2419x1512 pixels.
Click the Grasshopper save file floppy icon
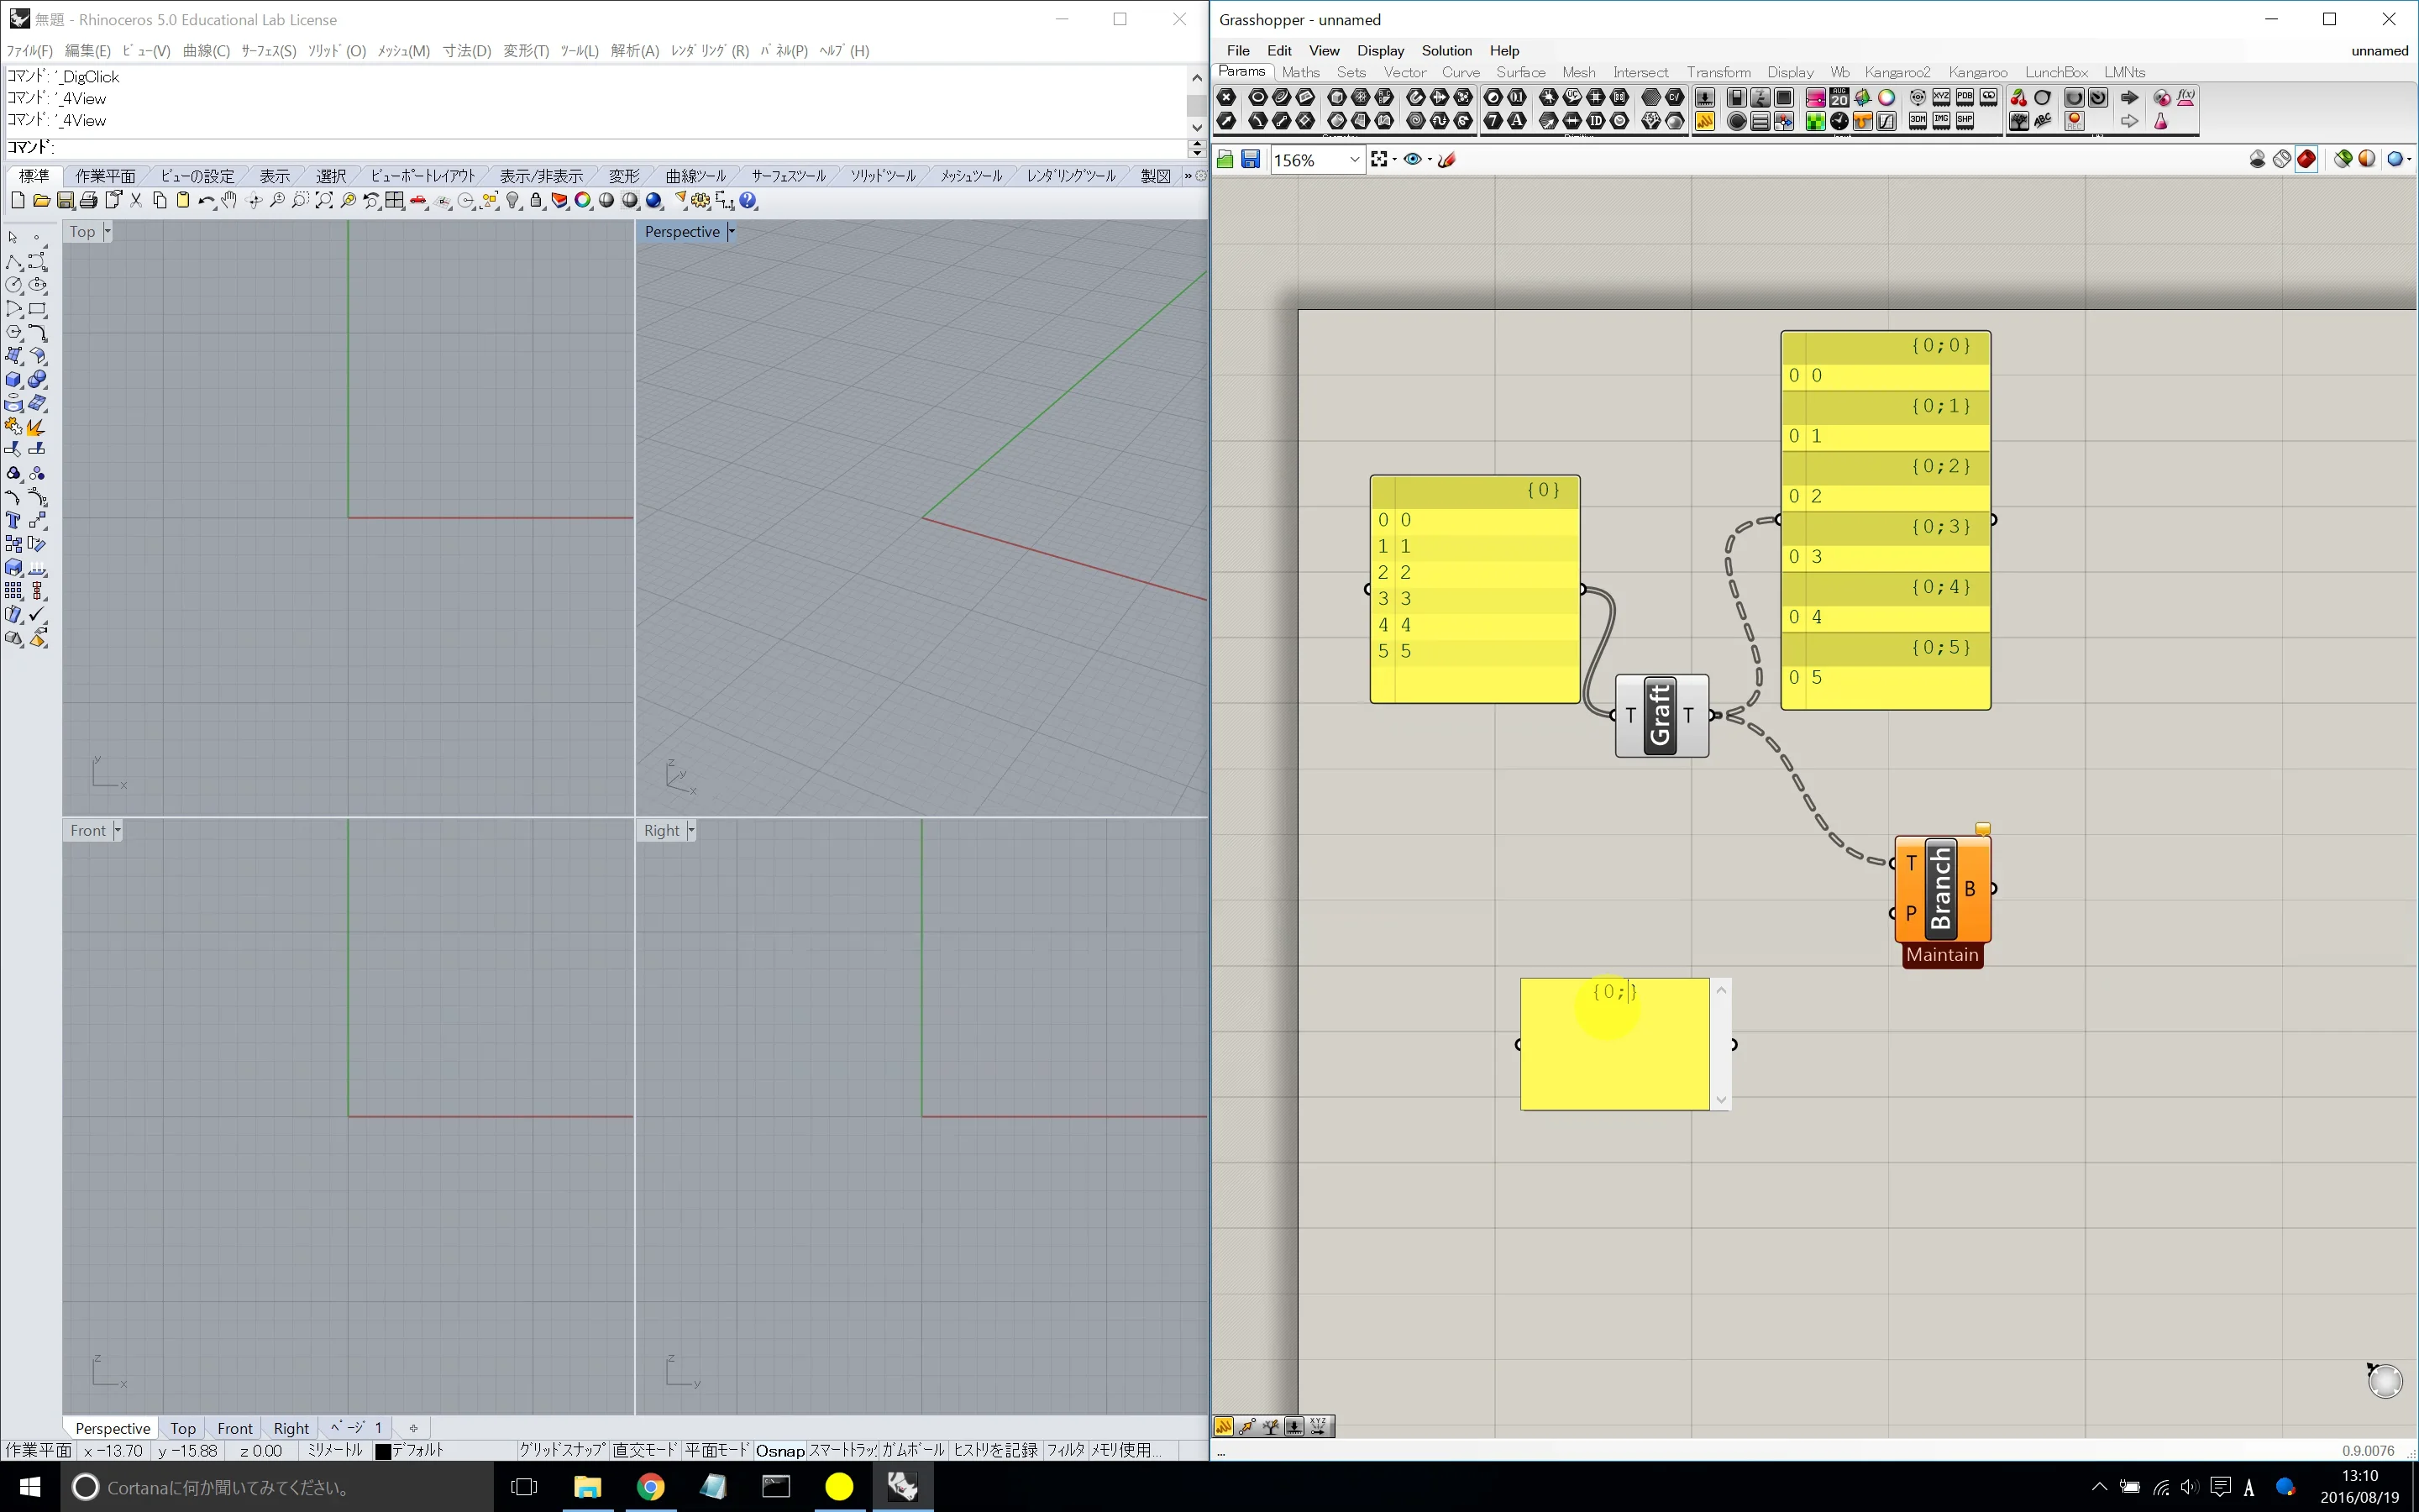tap(1250, 160)
